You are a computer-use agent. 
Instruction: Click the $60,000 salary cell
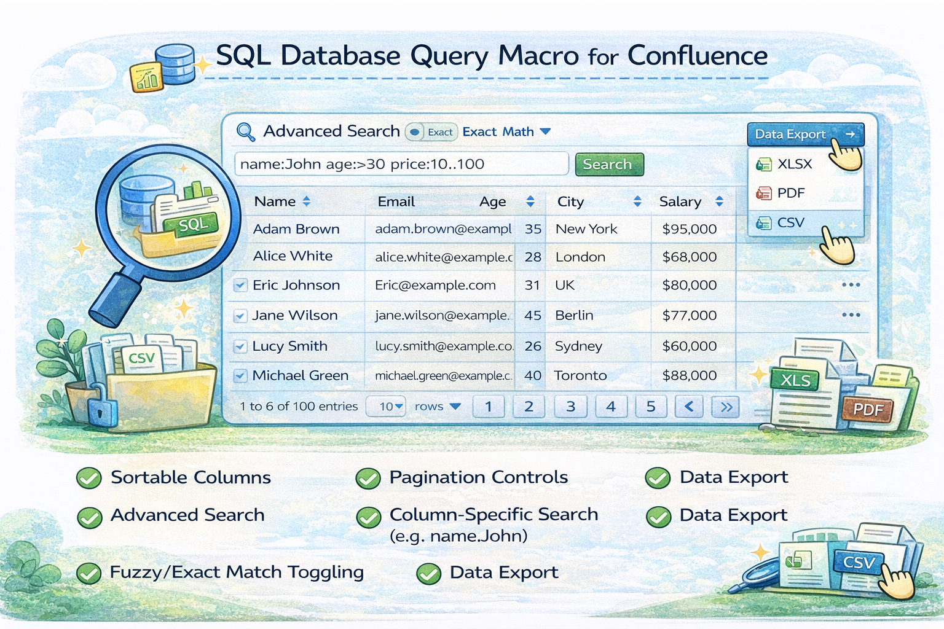tap(690, 346)
